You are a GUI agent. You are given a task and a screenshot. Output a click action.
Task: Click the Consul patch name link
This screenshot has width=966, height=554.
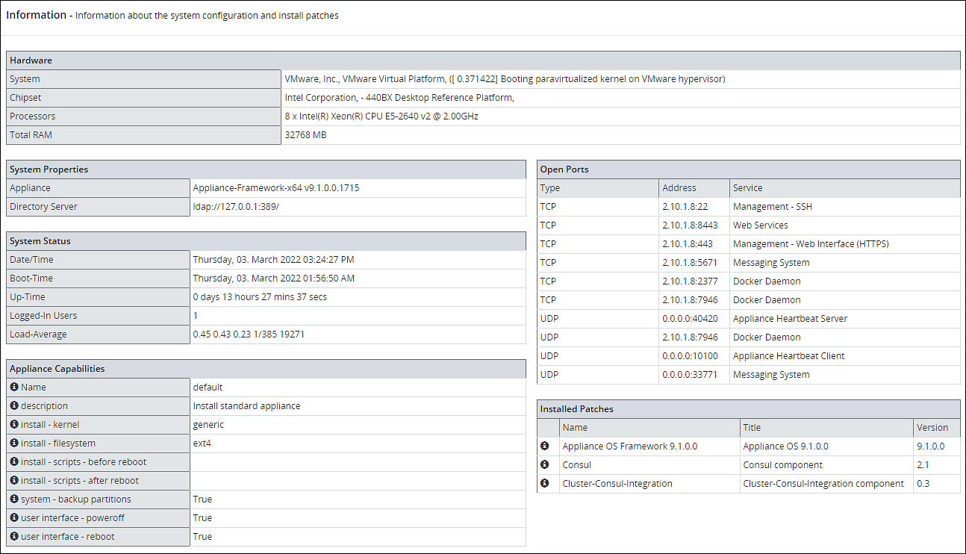pyautogui.click(x=576, y=464)
